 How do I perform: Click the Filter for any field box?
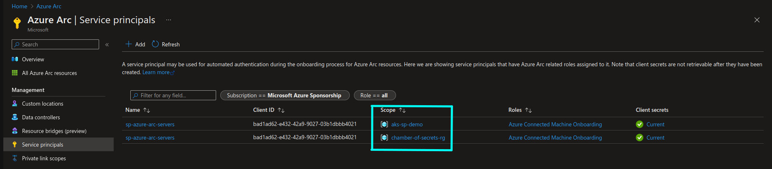(x=173, y=95)
